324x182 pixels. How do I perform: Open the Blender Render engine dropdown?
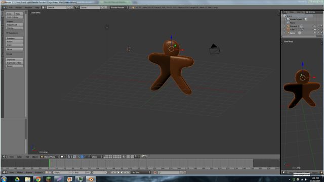pos(119,8)
